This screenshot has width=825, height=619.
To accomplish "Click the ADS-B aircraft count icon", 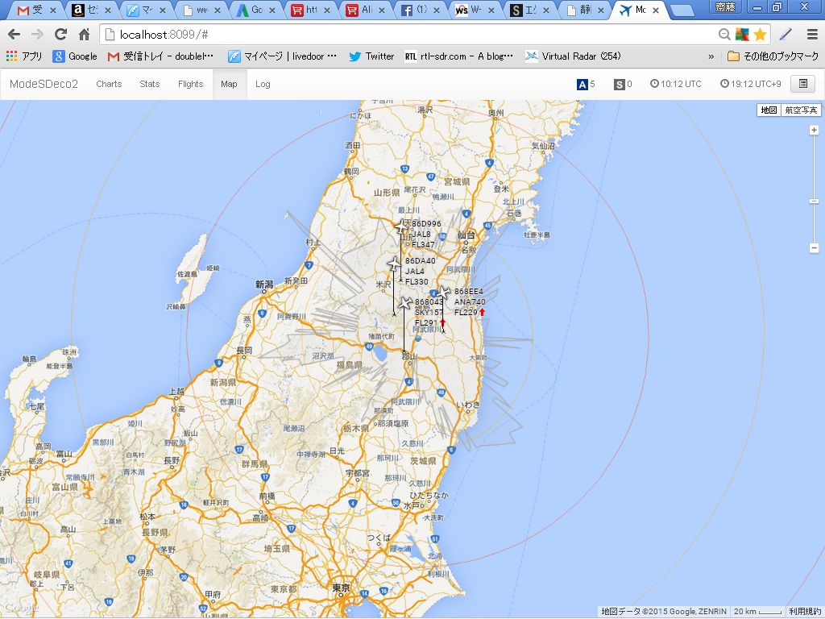I will (582, 84).
